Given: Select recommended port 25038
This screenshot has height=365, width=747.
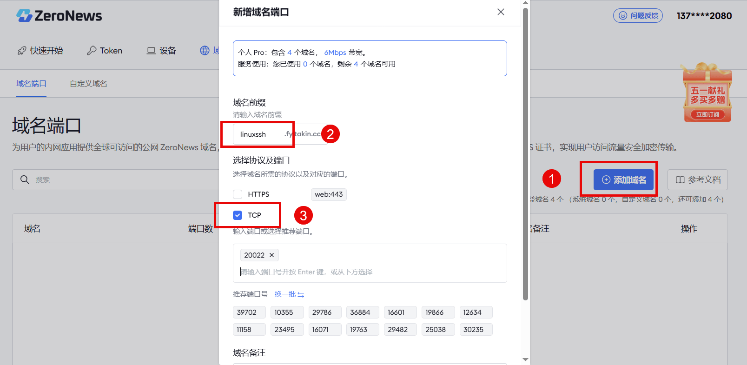Looking at the screenshot, I should tap(438, 330).
